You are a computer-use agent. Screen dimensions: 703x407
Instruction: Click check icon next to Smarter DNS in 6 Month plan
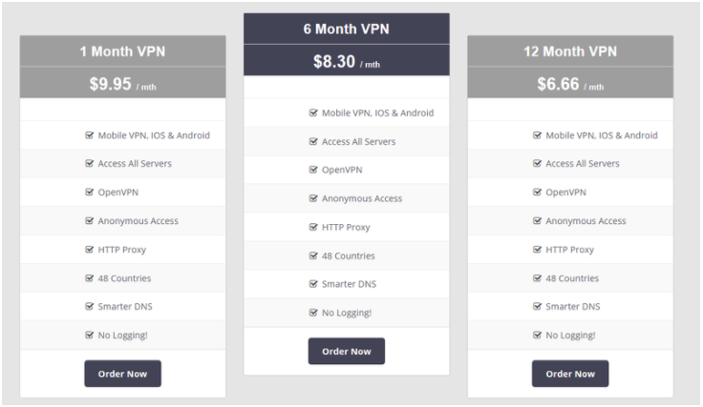pos(313,283)
